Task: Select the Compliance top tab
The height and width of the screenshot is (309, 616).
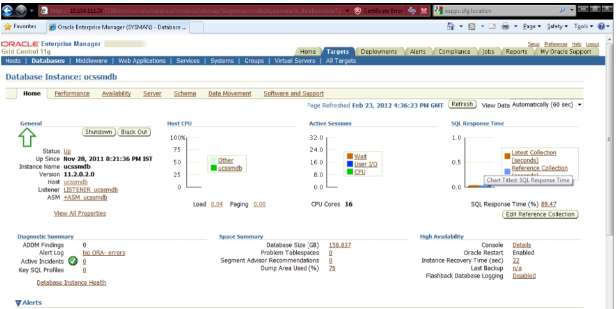Action: pos(454,51)
